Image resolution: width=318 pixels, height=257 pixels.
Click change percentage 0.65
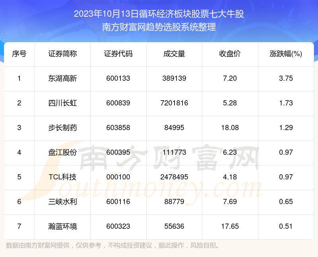[x=286, y=202]
